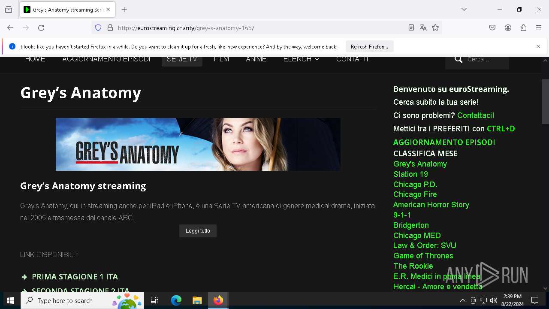Select the "LINK DISPONIBILI :" label
The image size is (549, 309).
pyautogui.click(x=49, y=255)
